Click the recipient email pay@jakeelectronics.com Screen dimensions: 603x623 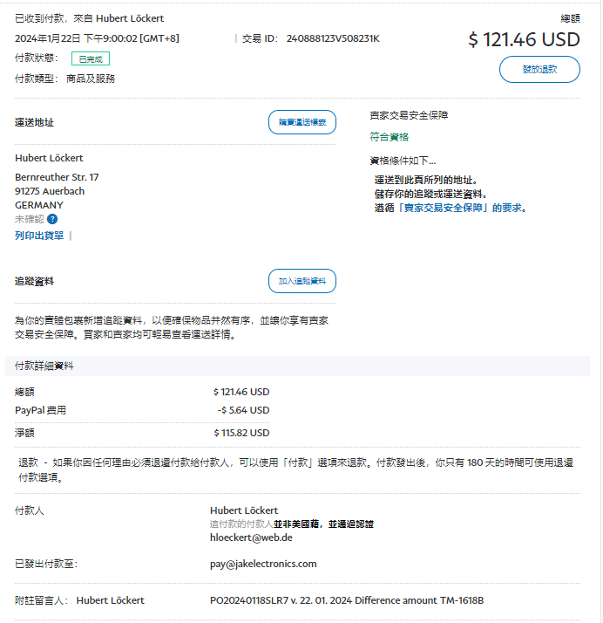pyautogui.click(x=263, y=564)
